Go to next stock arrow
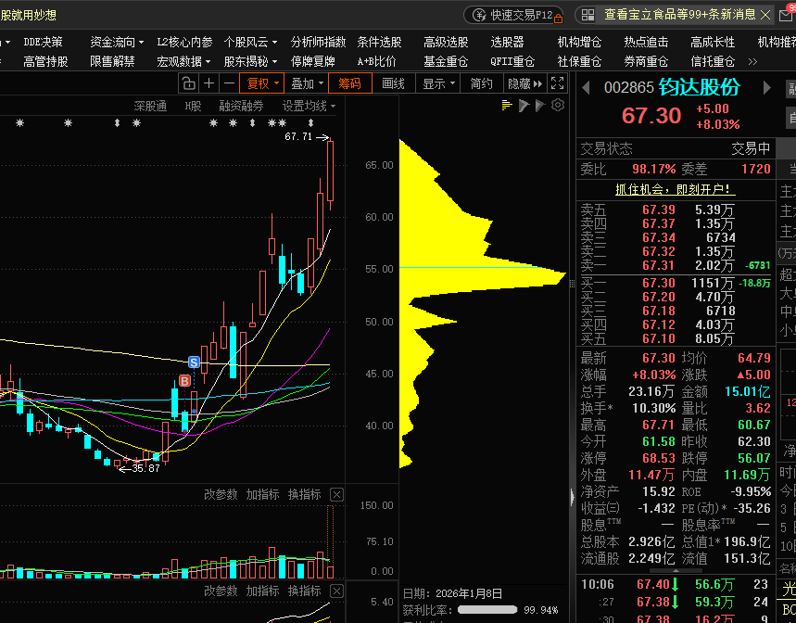 766,88
